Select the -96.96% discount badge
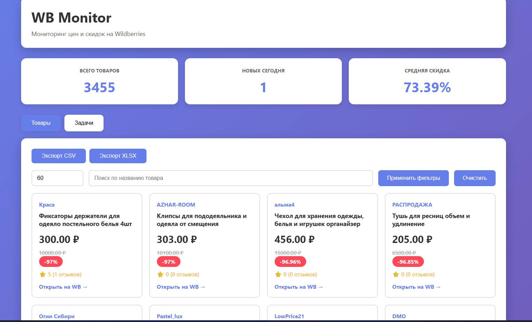The height and width of the screenshot is (322, 532). pos(290,262)
